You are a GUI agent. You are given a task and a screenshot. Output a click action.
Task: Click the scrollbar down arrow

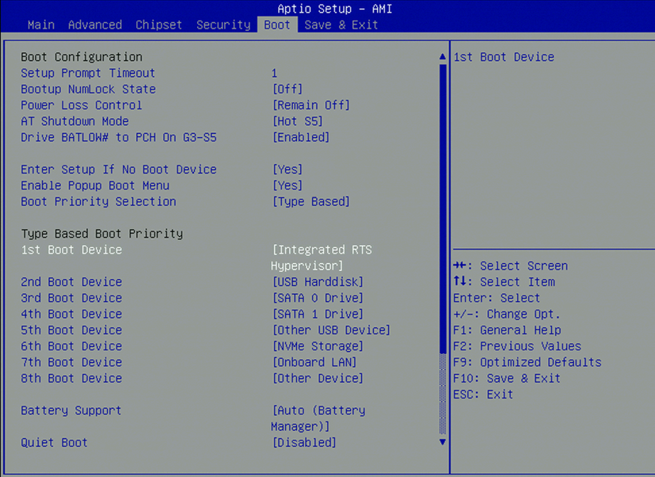(x=442, y=442)
